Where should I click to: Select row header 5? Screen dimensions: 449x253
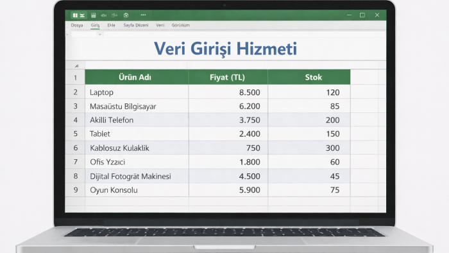[x=75, y=134]
